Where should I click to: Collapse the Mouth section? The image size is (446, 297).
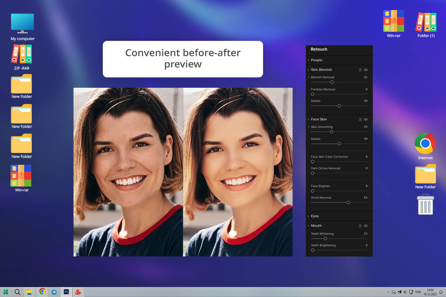pos(308,226)
